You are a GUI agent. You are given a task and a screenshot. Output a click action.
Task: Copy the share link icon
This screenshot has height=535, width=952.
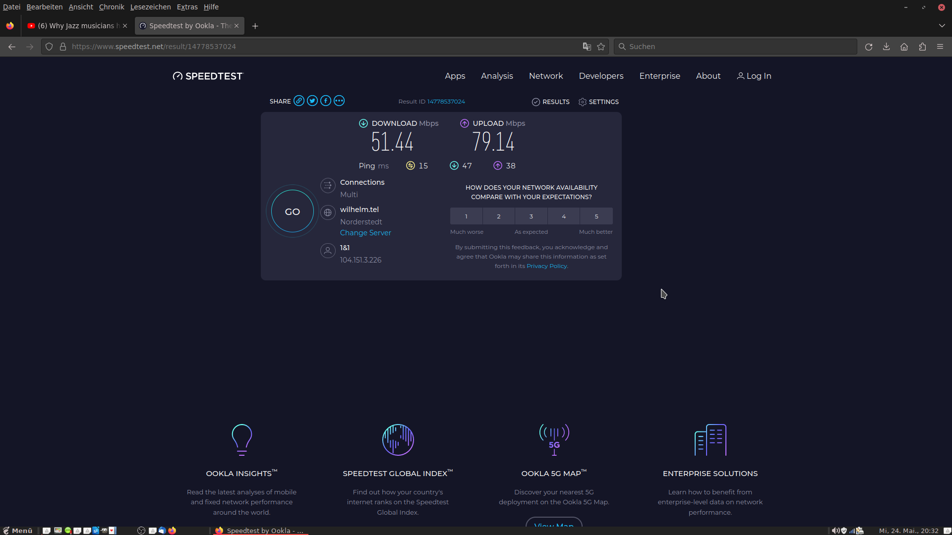coord(299,101)
